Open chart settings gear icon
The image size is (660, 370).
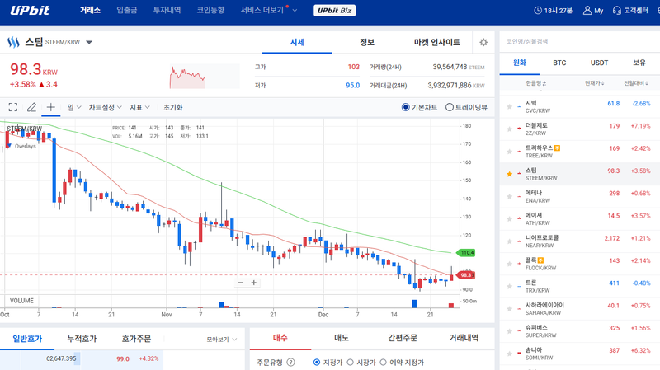click(x=483, y=42)
